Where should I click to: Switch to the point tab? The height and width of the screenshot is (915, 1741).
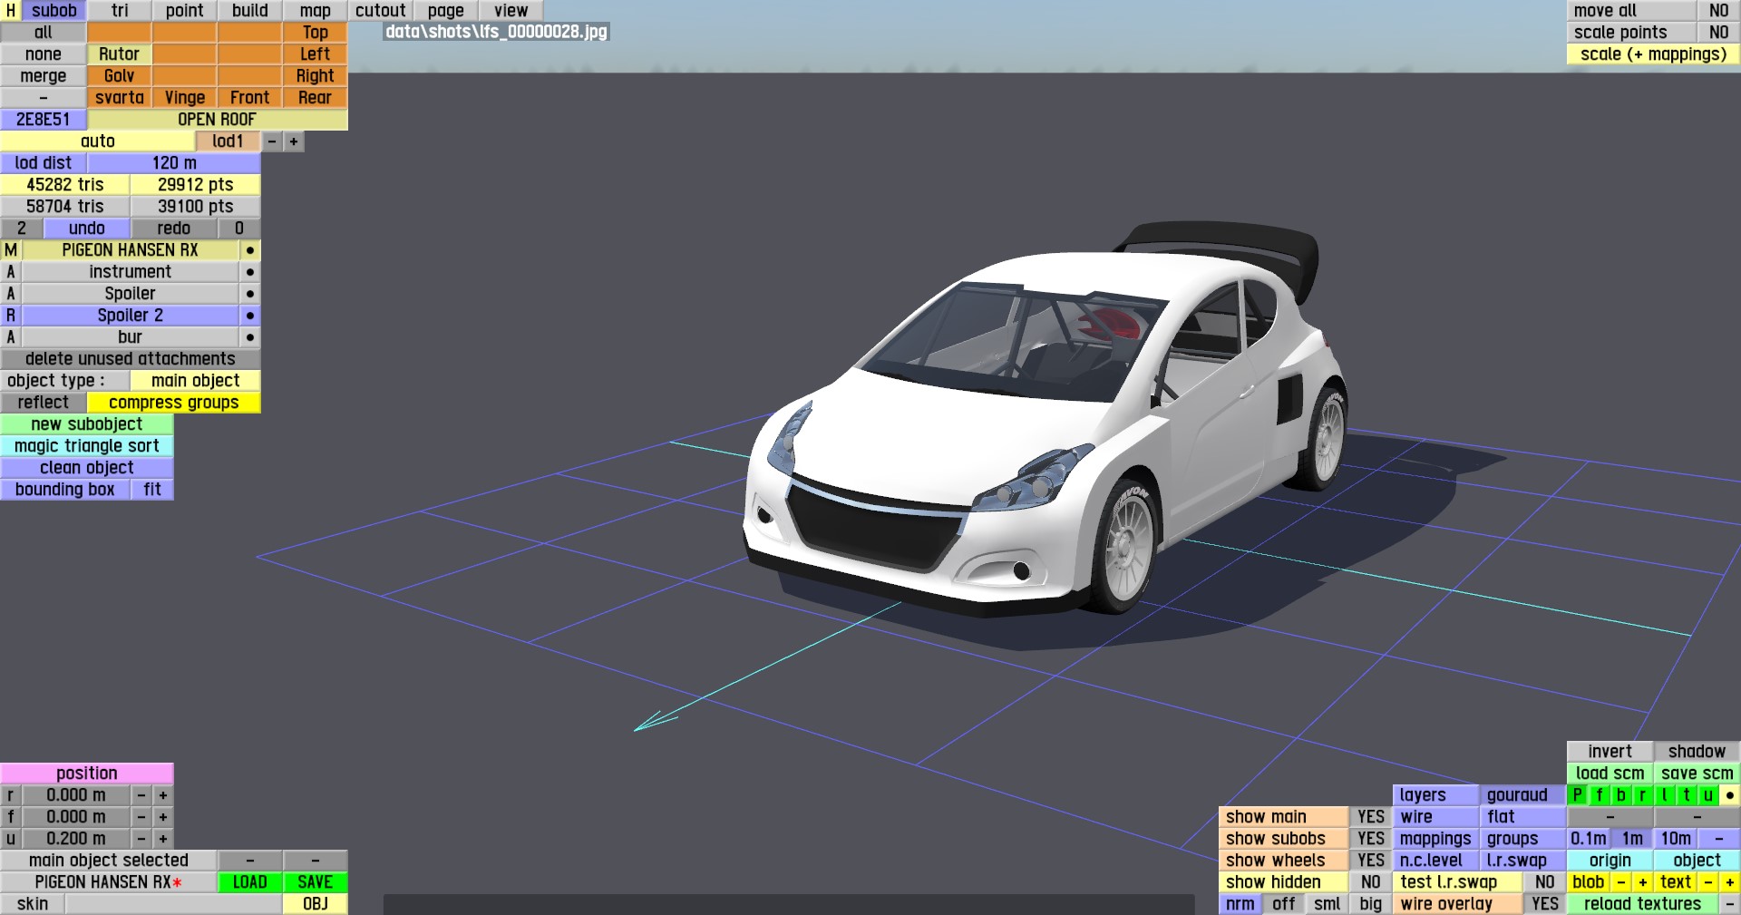[185, 11]
